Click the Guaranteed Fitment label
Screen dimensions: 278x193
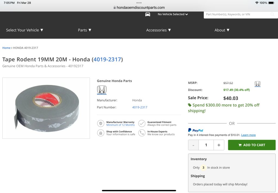(159, 122)
